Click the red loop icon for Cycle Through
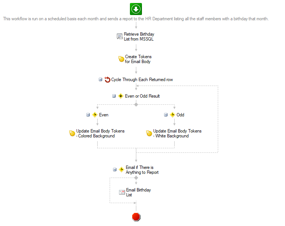The width and height of the screenshot is (285, 226). (x=107, y=80)
